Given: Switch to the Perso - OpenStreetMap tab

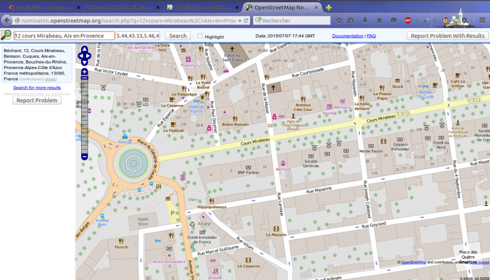Looking at the screenshot, I should point(123,8).
